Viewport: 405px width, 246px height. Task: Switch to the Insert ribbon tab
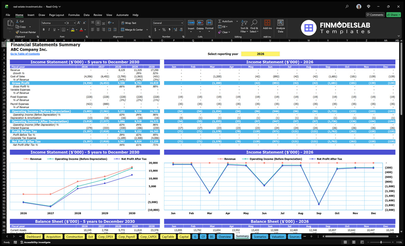31,15
